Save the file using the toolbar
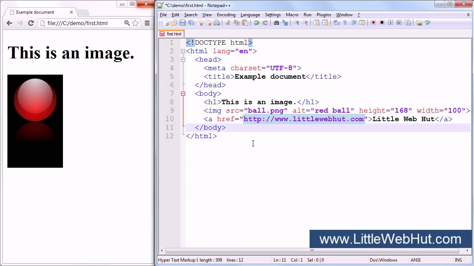The image size is (474, 266). (183, 23)
